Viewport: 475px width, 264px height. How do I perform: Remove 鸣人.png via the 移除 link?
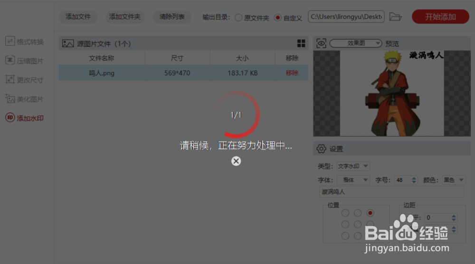pos(292,73)
